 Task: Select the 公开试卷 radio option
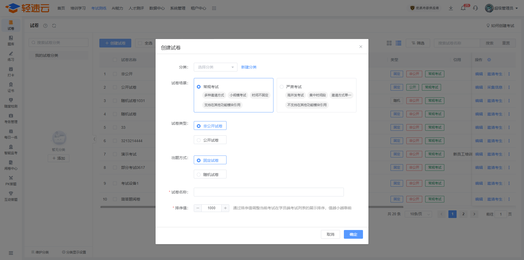pos(199,140)
